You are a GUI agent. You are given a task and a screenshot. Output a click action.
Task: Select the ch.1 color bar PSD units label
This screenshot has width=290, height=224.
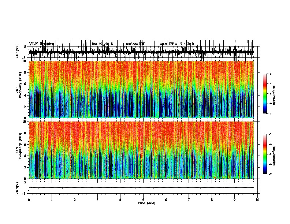click(274, 95)
